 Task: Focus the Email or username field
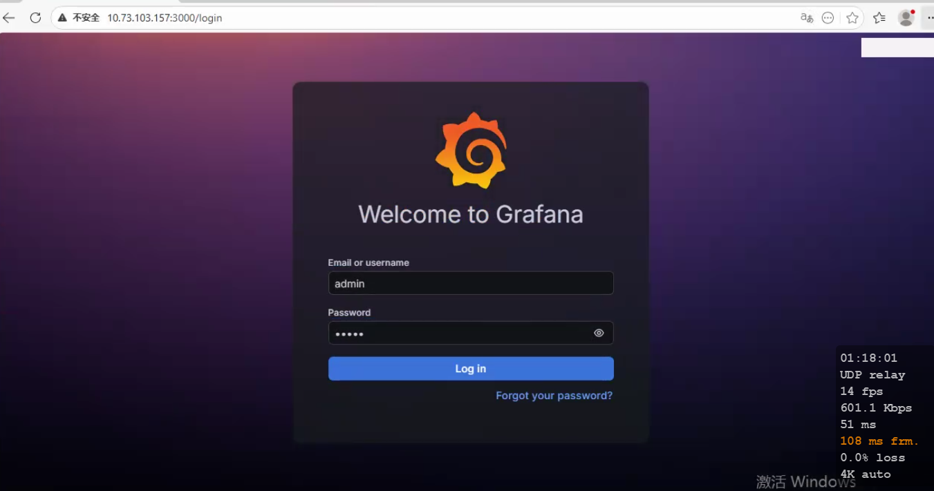pyautogui.click(x=470, y=283)
